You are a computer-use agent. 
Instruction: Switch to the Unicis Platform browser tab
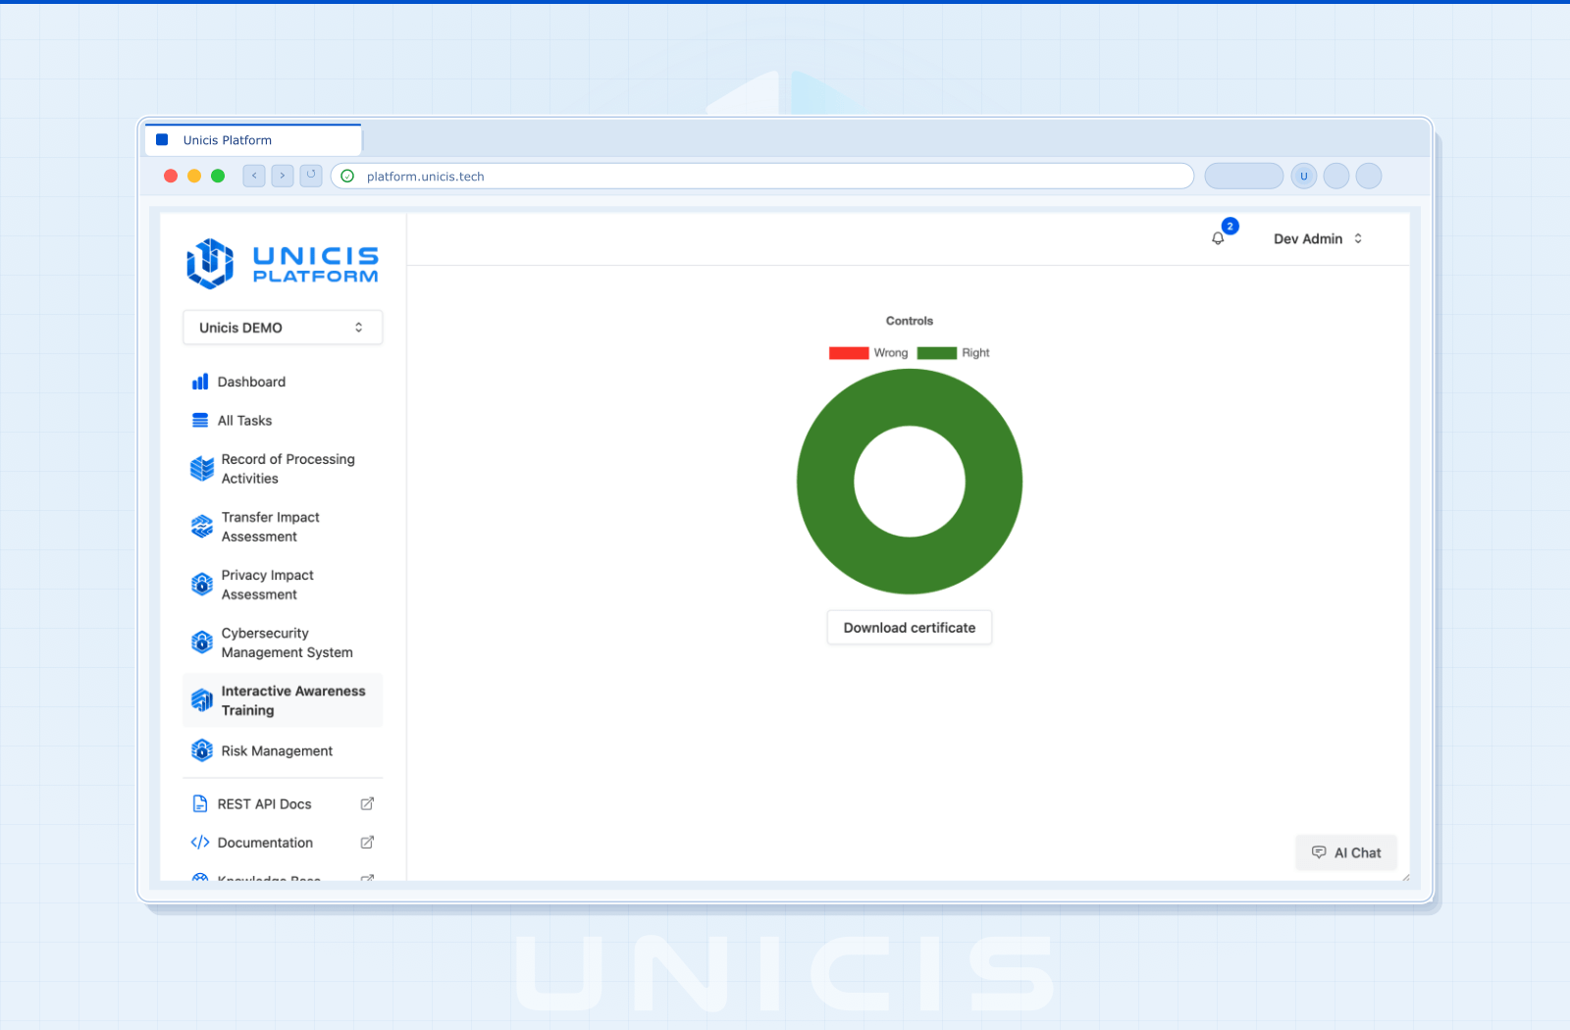click(x=253, y=140)
